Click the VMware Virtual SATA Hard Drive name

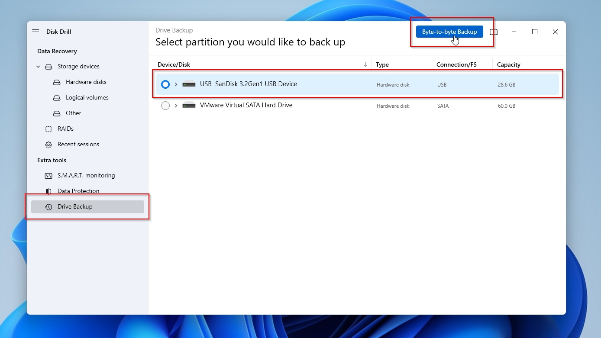(x=246, y=105)
